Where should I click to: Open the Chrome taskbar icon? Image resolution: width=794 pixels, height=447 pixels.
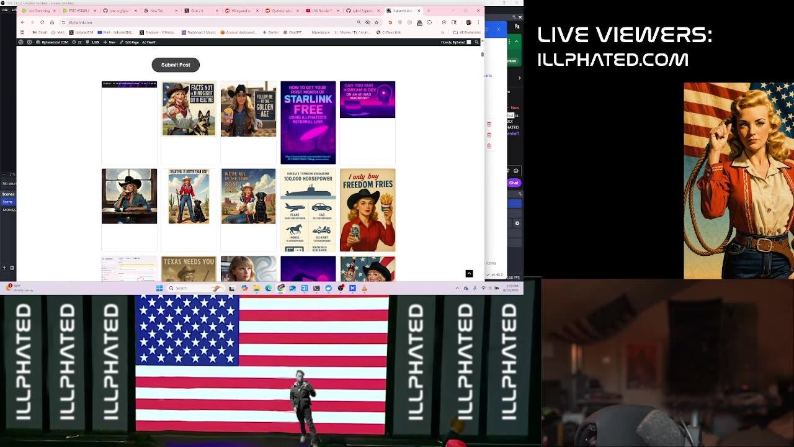pyautogui.click(x=281, y=288)
